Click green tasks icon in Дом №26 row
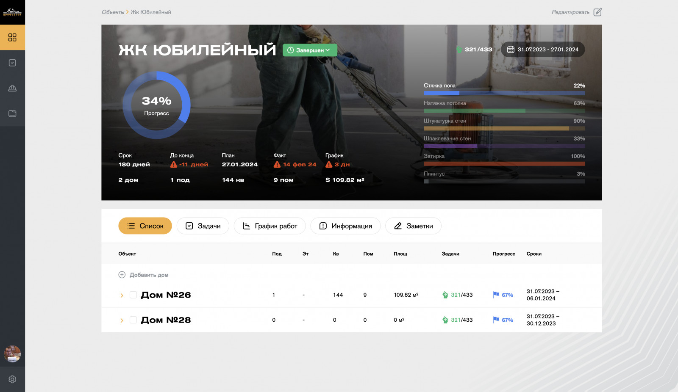 [x=445, y=295]
